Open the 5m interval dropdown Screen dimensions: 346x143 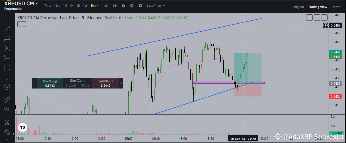click(95, 6)
